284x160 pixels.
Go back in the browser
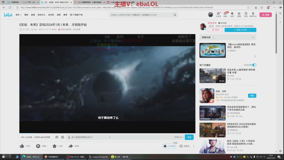(x=4, y=7)
